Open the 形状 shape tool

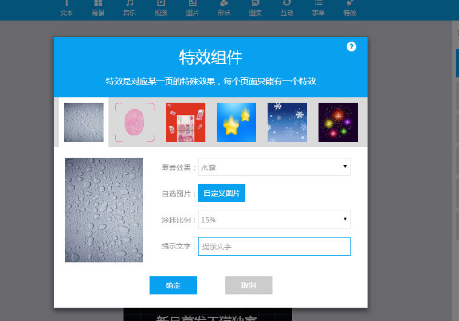pyautogui.click(x=224, y=9)
